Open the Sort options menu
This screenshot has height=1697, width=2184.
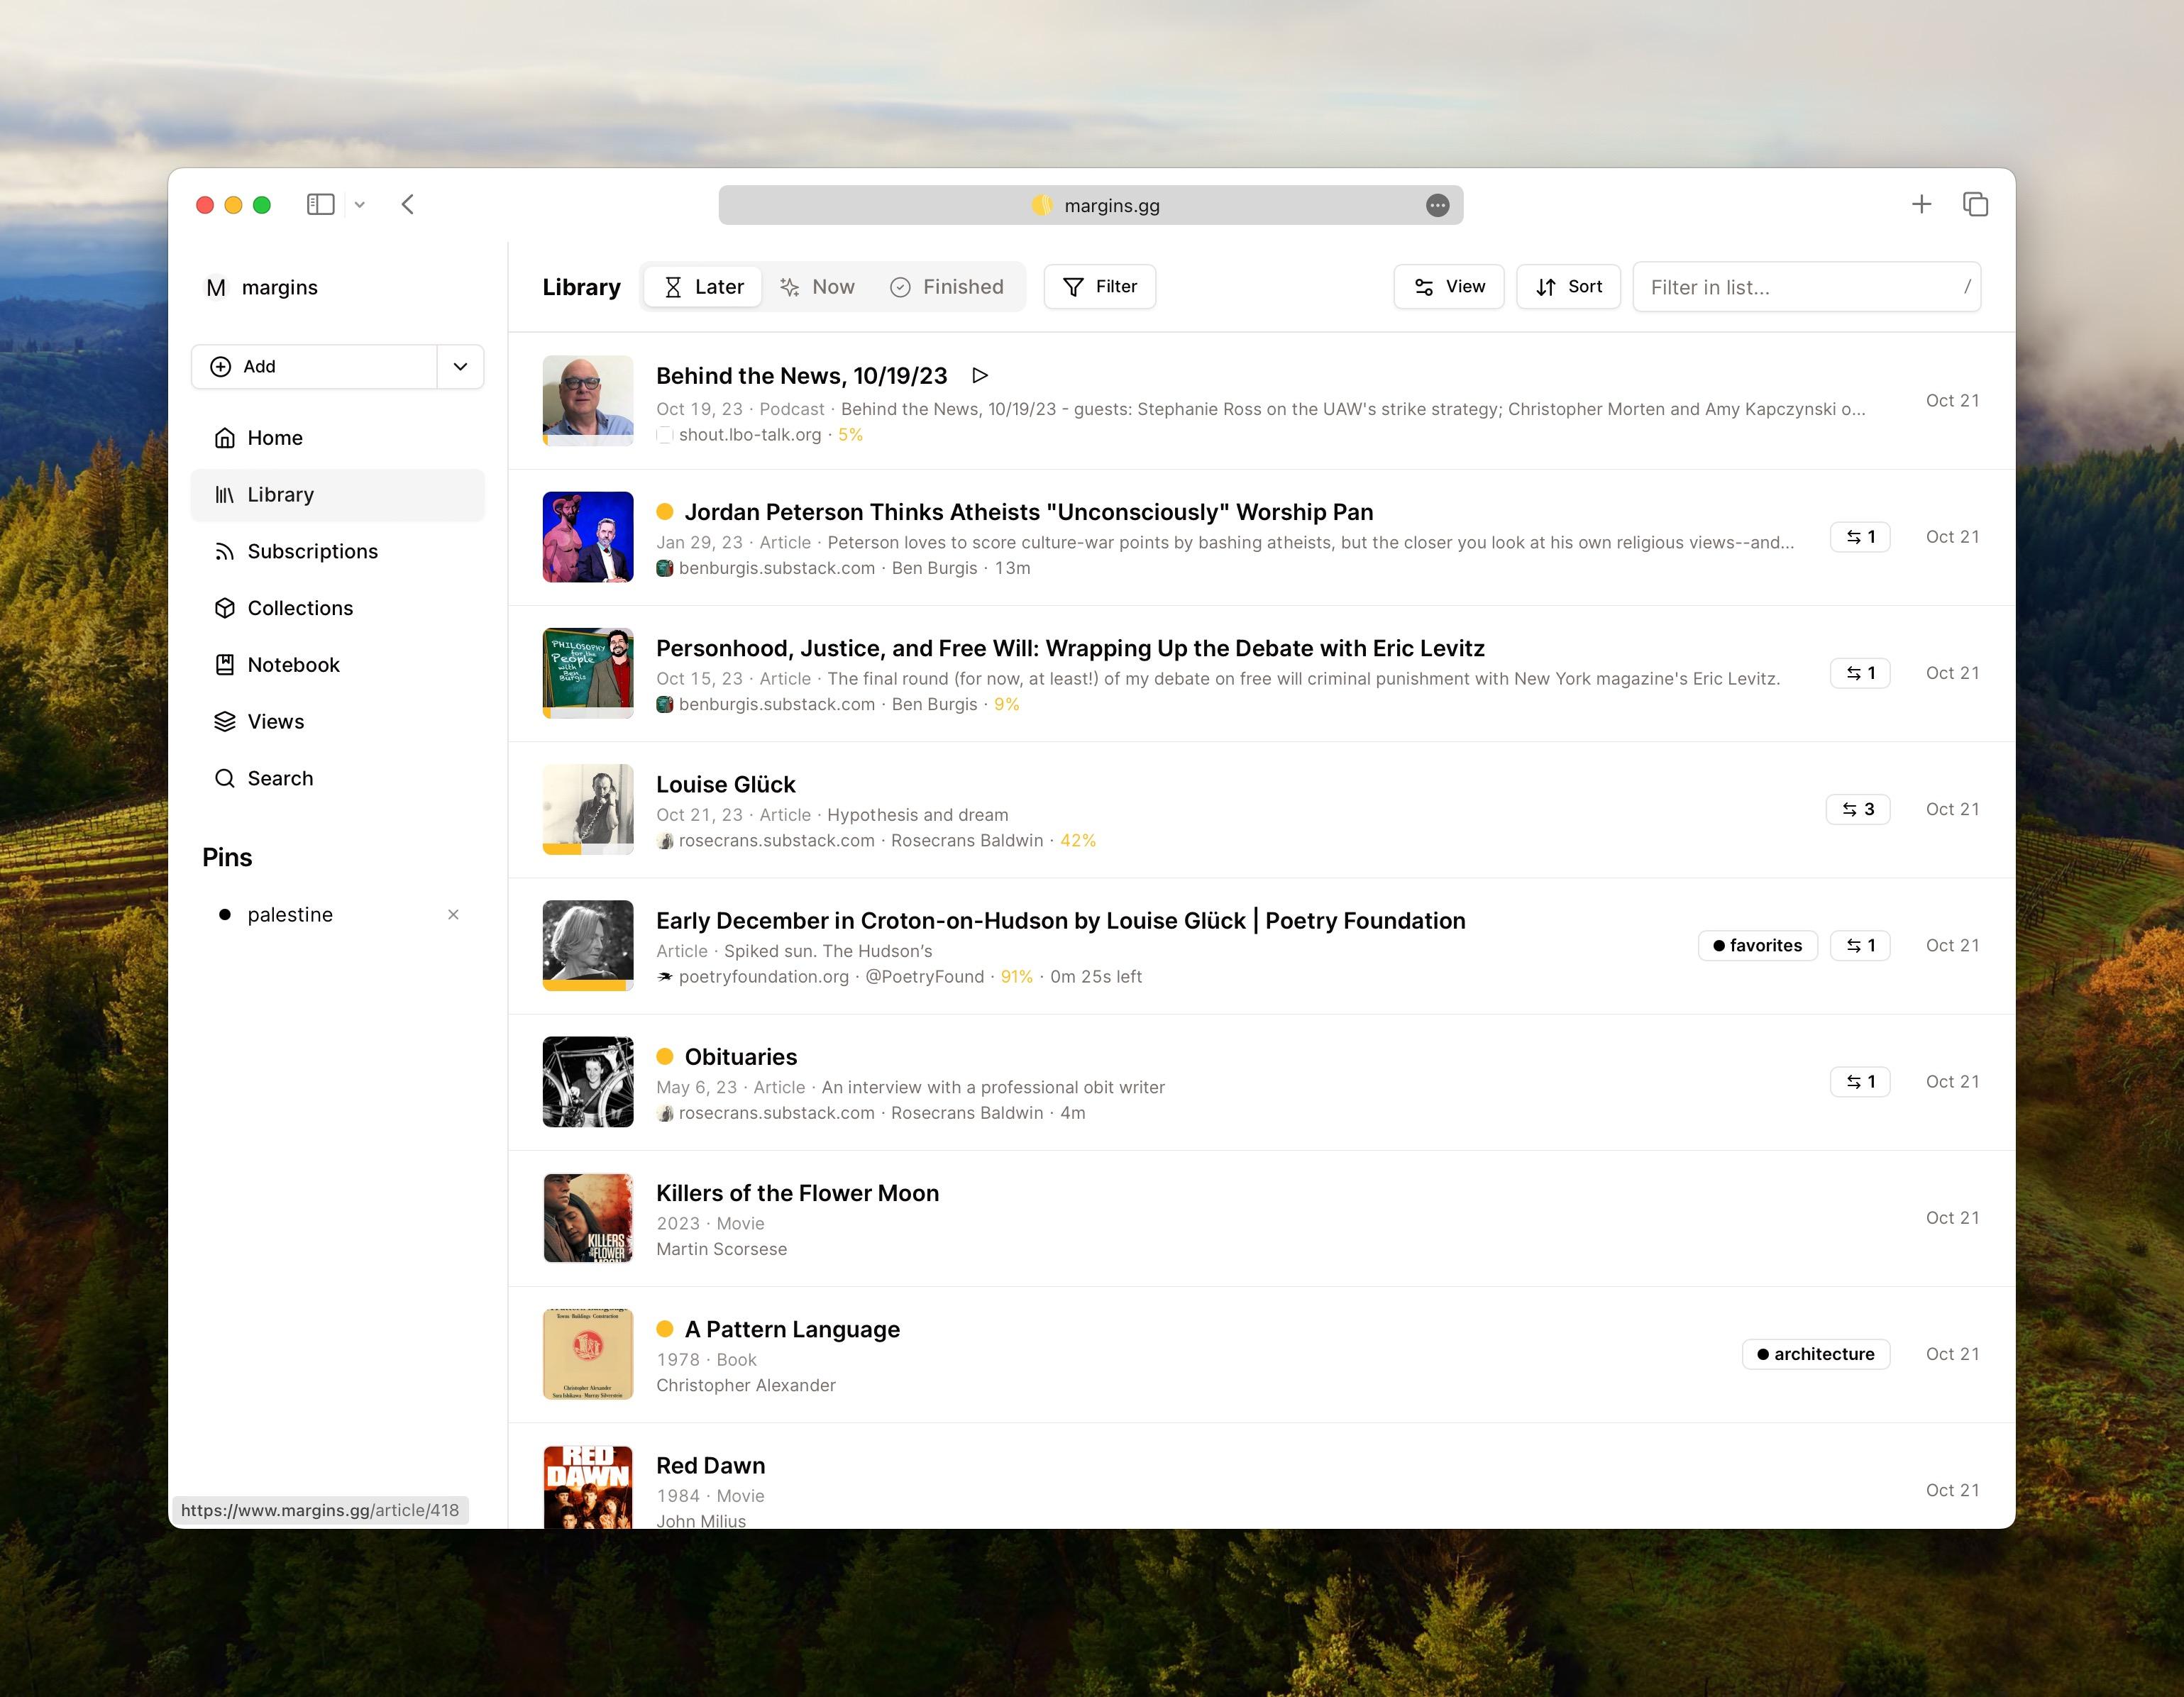[1568, 287]
